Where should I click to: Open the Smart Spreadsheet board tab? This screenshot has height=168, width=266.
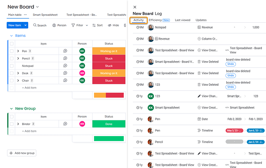45,15
